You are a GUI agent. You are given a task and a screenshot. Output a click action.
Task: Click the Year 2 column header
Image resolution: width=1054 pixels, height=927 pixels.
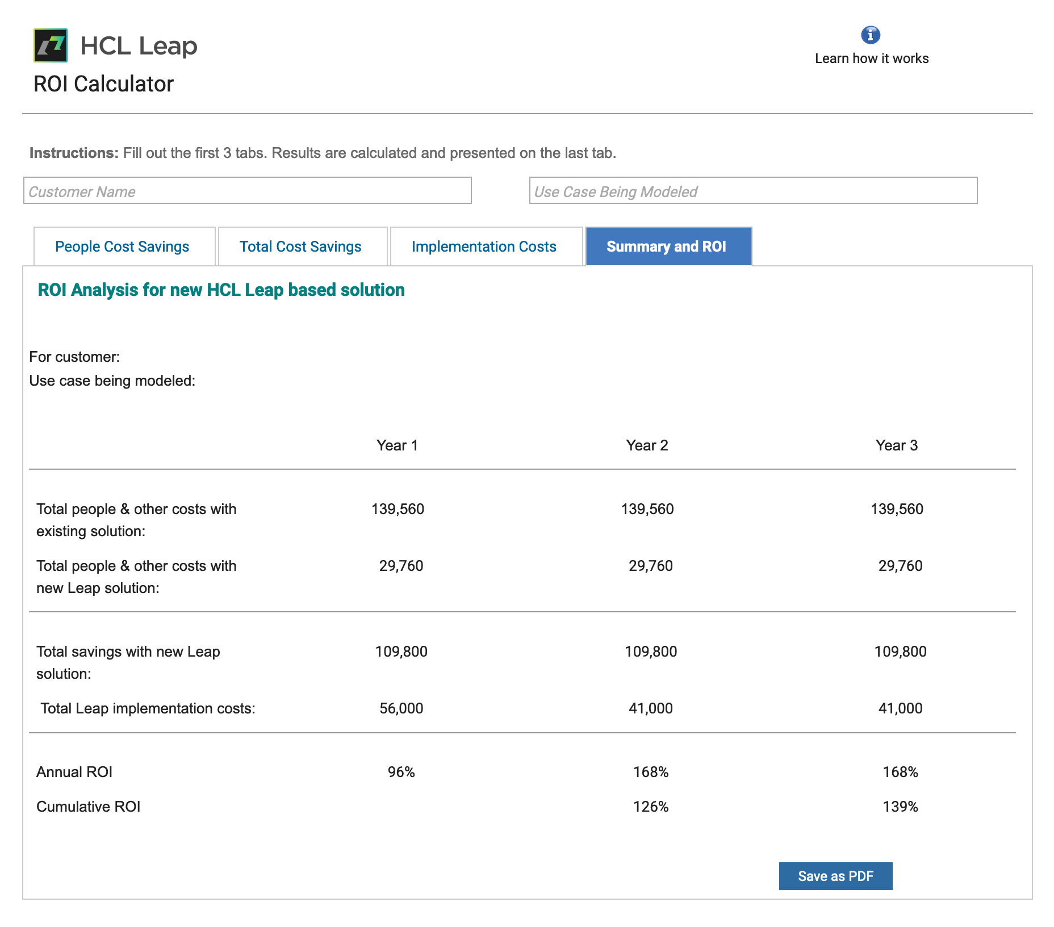(x=647, y=445)
